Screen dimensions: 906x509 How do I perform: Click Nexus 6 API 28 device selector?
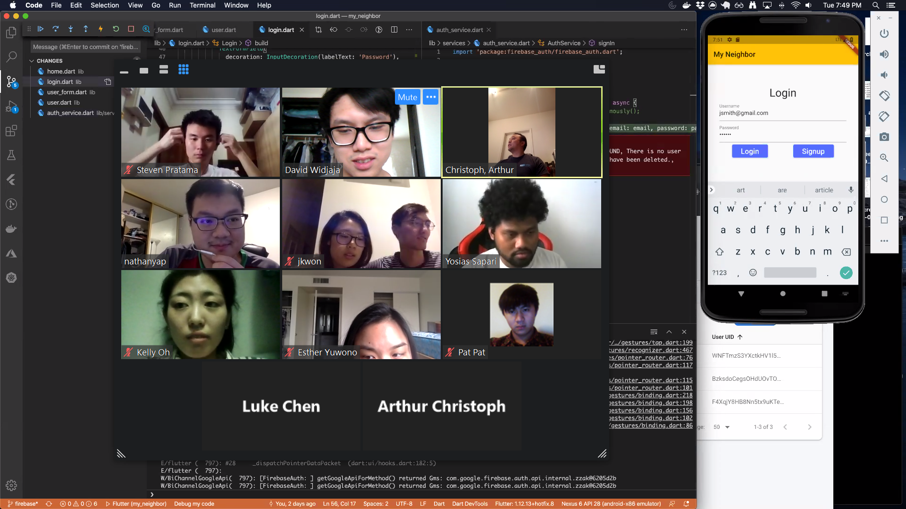tap(611, 504)
